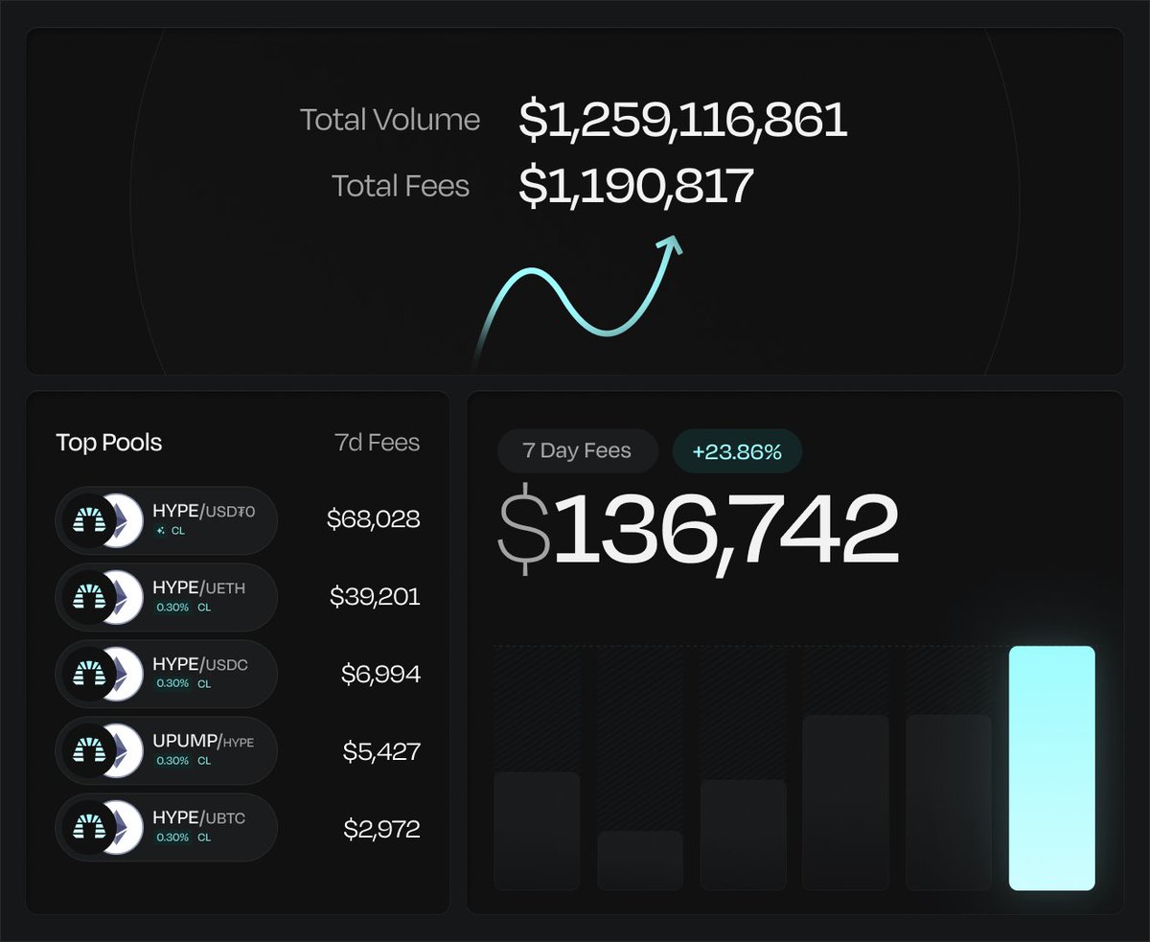
Task: Click the 0.30% fee badge under HYPE/USDC
Action: click(x=172, y=684)
